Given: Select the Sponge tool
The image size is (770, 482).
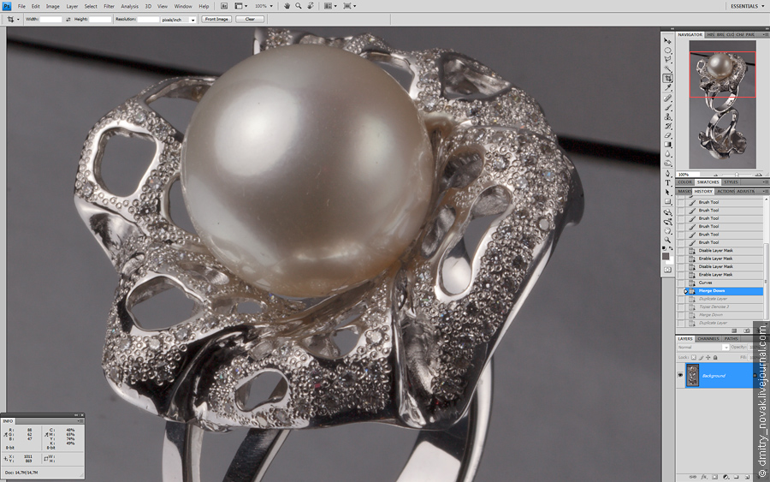Looking at the screenshot, I should (667, 164).
